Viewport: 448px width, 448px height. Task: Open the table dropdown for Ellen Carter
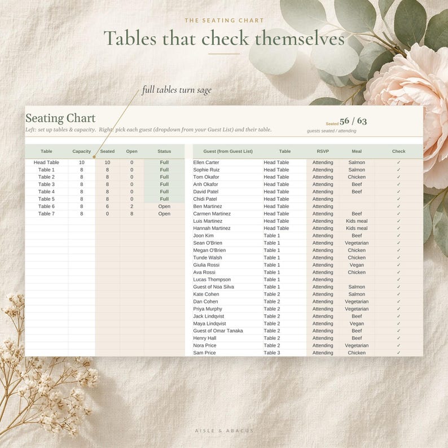point(285,162)
